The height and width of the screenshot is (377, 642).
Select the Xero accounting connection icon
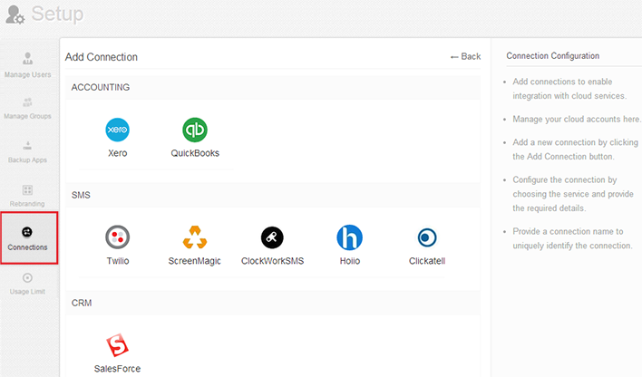click(x=118, y=130)
